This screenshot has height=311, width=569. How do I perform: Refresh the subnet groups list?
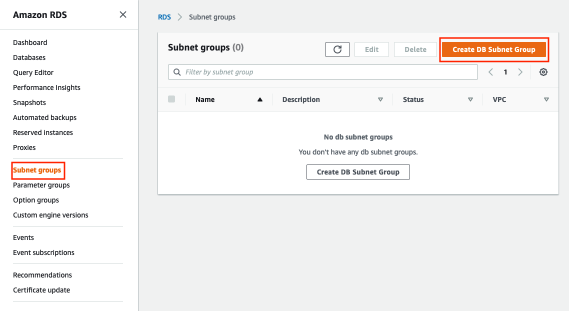(337, 49)
